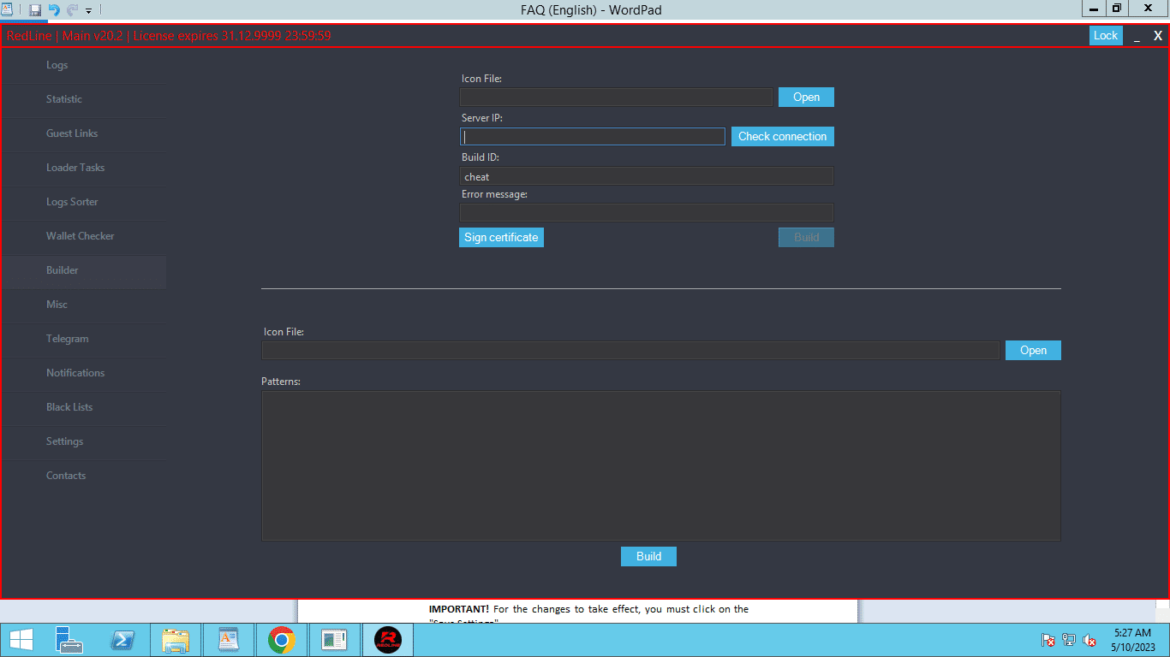The image size is (1170, 657).
Task: Click the FAQ (English) - WordPad window title
Action: 591,10
